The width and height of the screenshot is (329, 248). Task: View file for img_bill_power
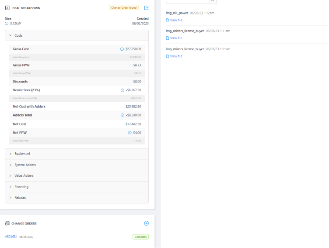(x=176, y=20)
